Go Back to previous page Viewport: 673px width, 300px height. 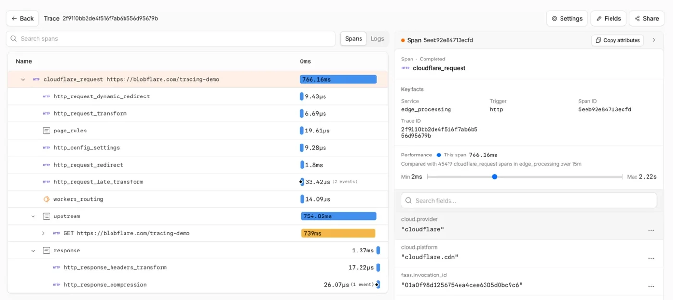23,18
